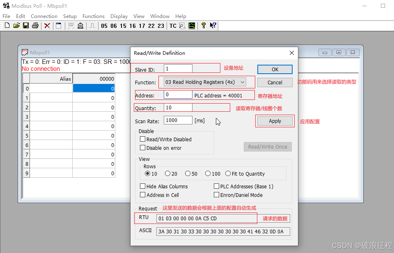
Task: Click the red X delete icon
Action: pos(47,25)
